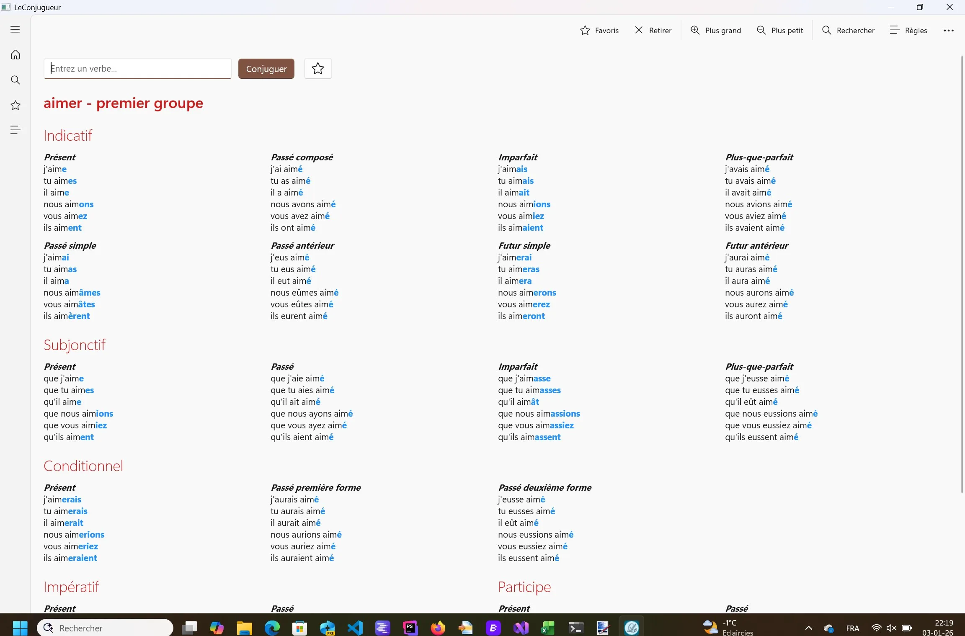Viewport: 965px width, 636px height.
Task: Click the 'Passé antérieur' tense label
Action: (x=302, y=245)
